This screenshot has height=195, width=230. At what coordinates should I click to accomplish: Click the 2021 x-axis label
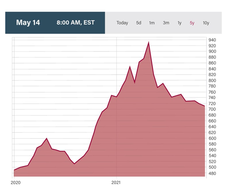pyautogui.click(x=116, y=182)
